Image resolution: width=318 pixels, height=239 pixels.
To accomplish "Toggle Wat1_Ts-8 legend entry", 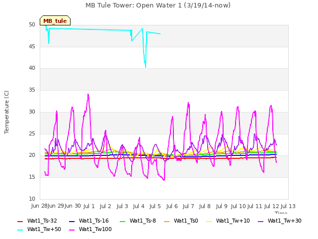I will (x=138, y=221).
